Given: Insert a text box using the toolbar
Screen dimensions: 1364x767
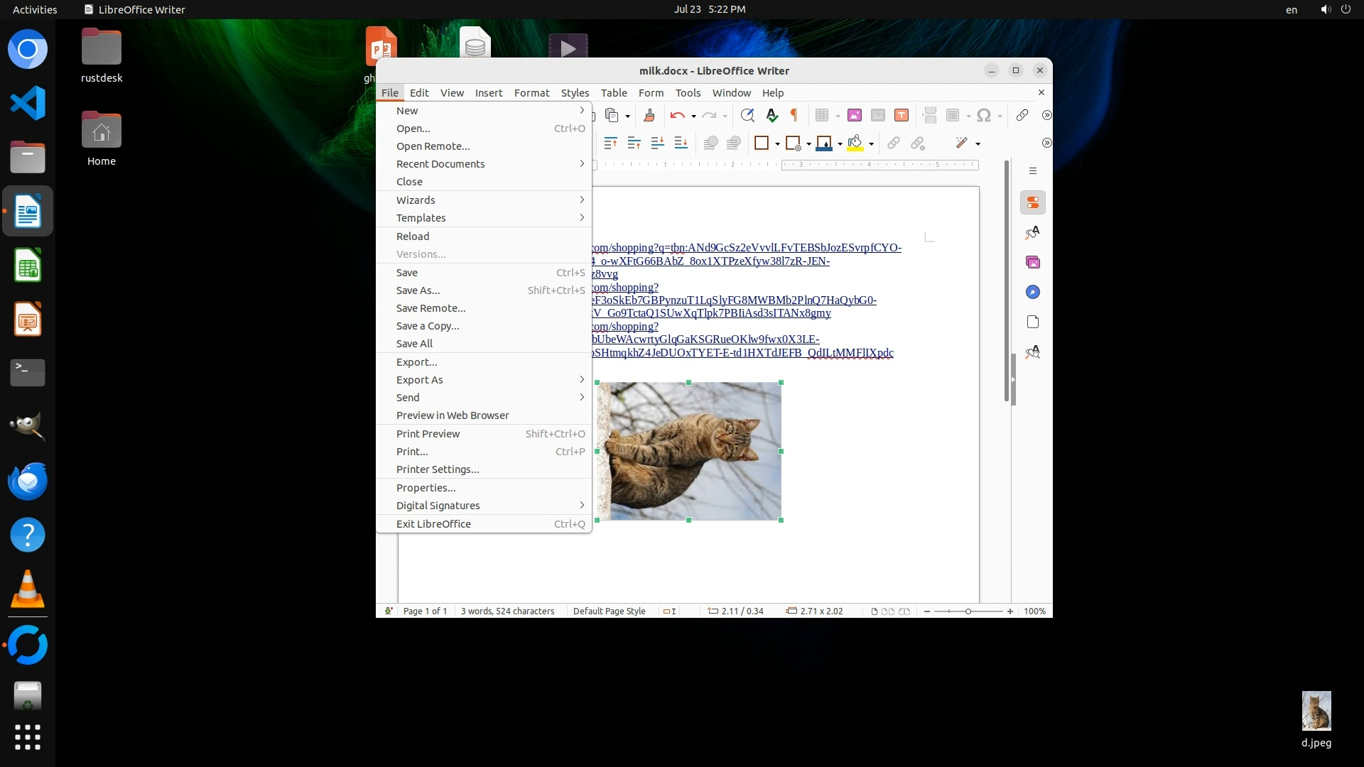Looking at the screenshot, I should pyautogui.click(x=902, y=115).
